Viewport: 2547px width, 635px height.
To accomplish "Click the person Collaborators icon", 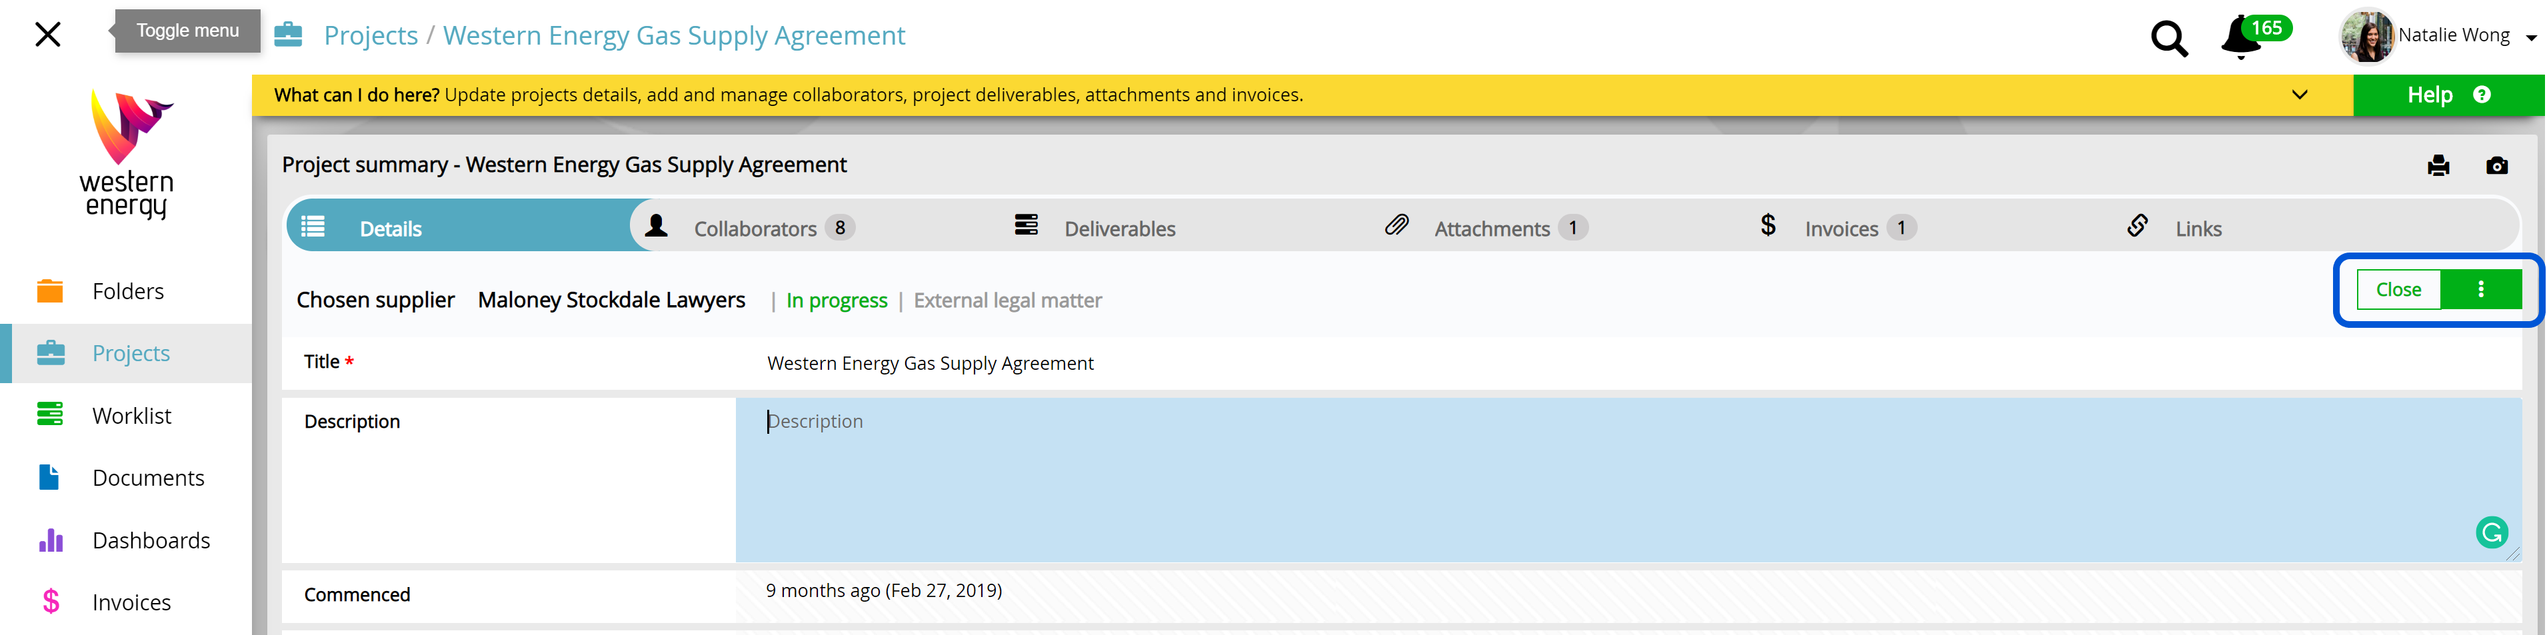I will click(x=655, y=225).
